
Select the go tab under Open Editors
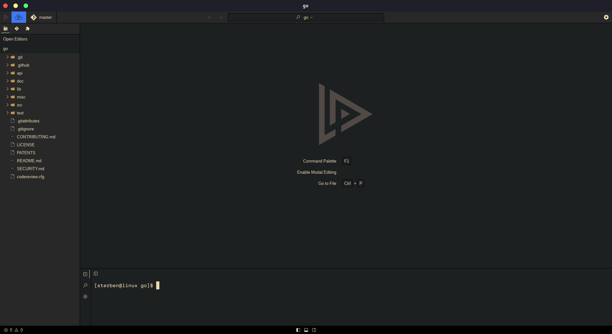click(5, 49)
